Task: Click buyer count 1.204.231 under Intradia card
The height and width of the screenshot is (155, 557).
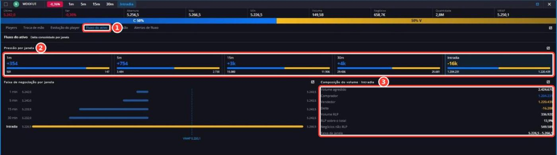Action: coord(453,72)
